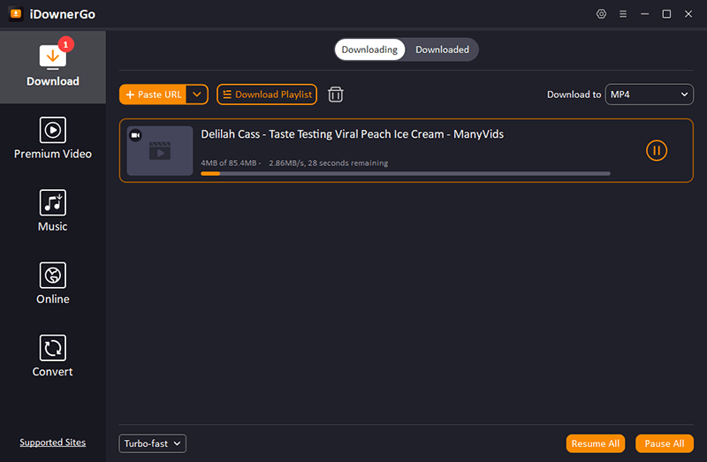Viewport: 707px width, 462px height.
Task: Click the video thumbnail placeholder
Action: [x=160, y=150]
